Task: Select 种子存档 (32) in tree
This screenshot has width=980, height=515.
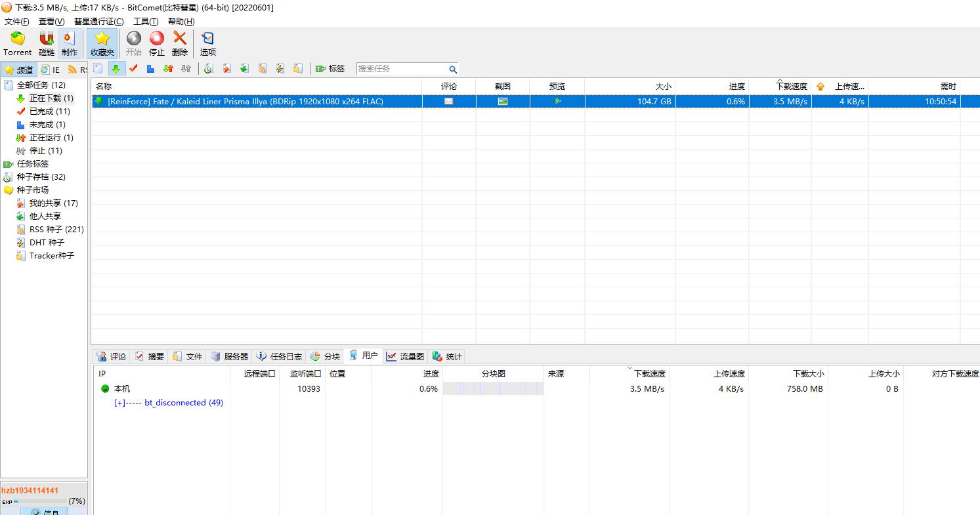Action: click(x=41, y=176)
